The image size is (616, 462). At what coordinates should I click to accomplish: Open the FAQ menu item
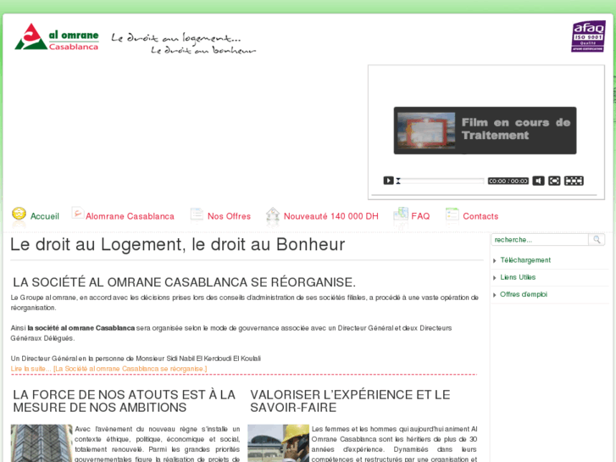(420, 216)
